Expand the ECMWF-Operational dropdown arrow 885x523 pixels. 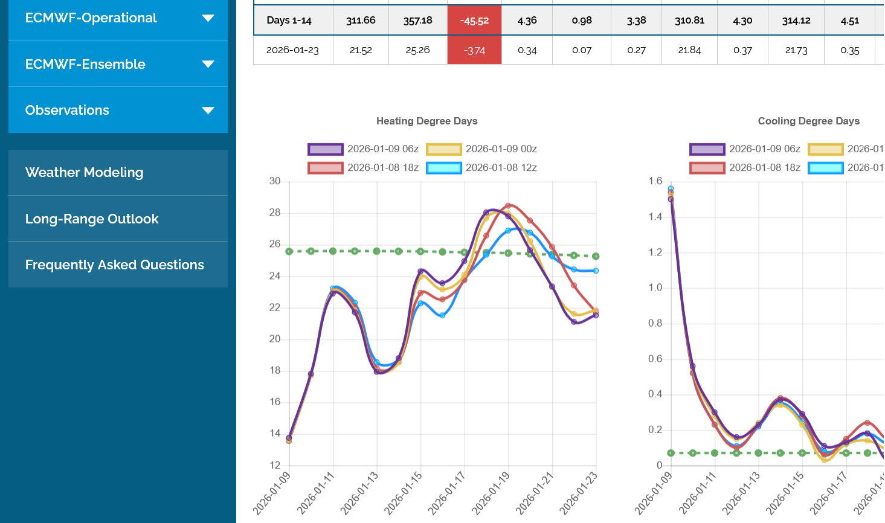(x=208, y=18)
